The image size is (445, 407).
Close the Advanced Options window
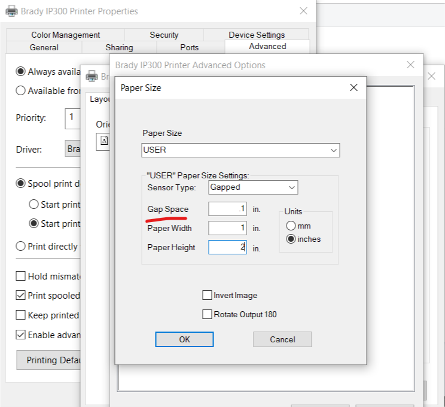pyautogui.click(x=410, y=65)
